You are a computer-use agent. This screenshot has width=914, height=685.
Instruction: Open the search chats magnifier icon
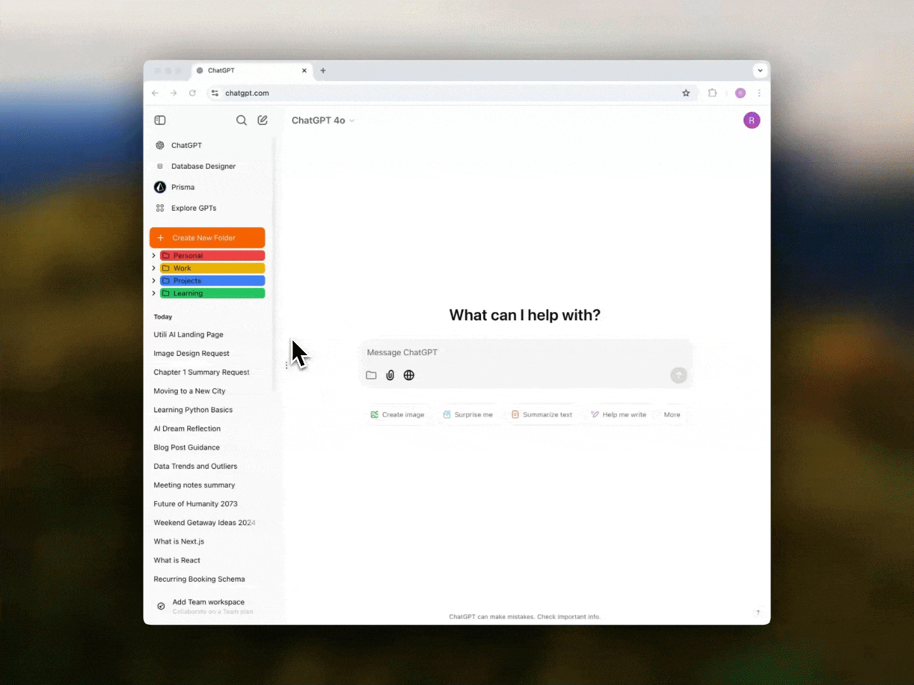tap(241, 120)
